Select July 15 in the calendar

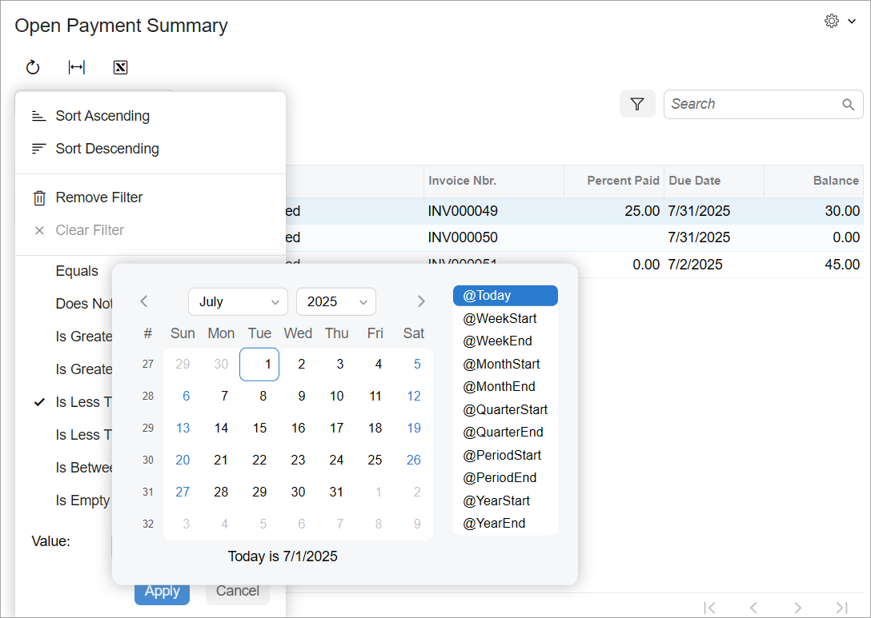[259, 429]
